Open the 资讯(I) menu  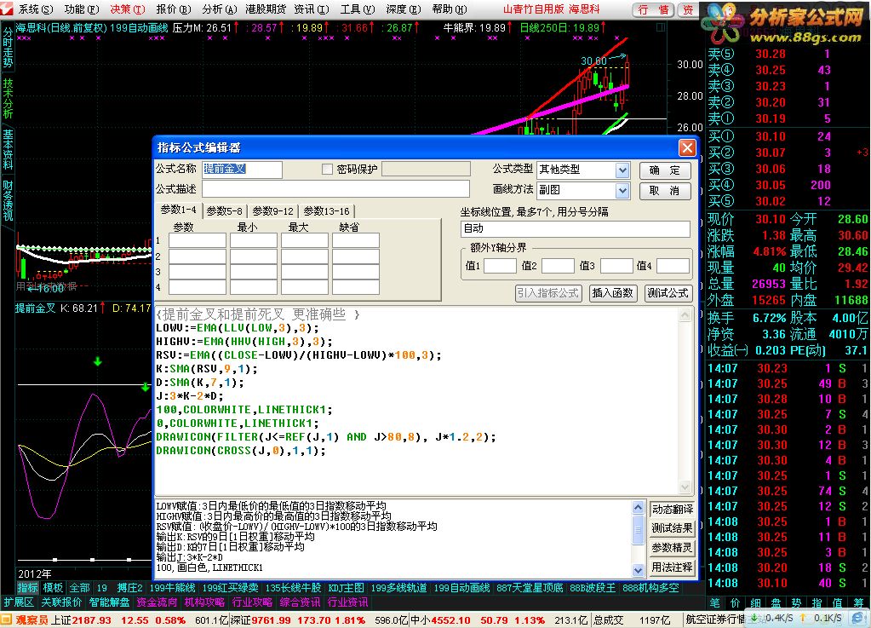(x=311, y=9)
